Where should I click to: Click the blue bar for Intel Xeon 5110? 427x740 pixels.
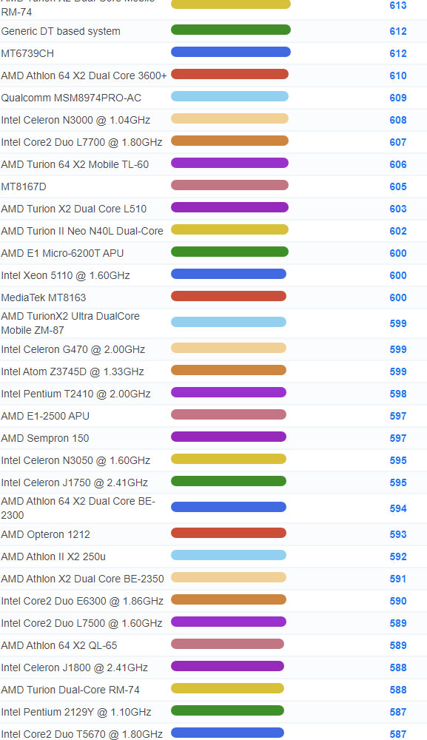(x=229, y=274)
